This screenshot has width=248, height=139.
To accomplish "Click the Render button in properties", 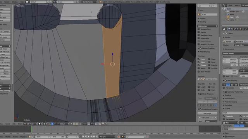I will [x=227, y=42].
